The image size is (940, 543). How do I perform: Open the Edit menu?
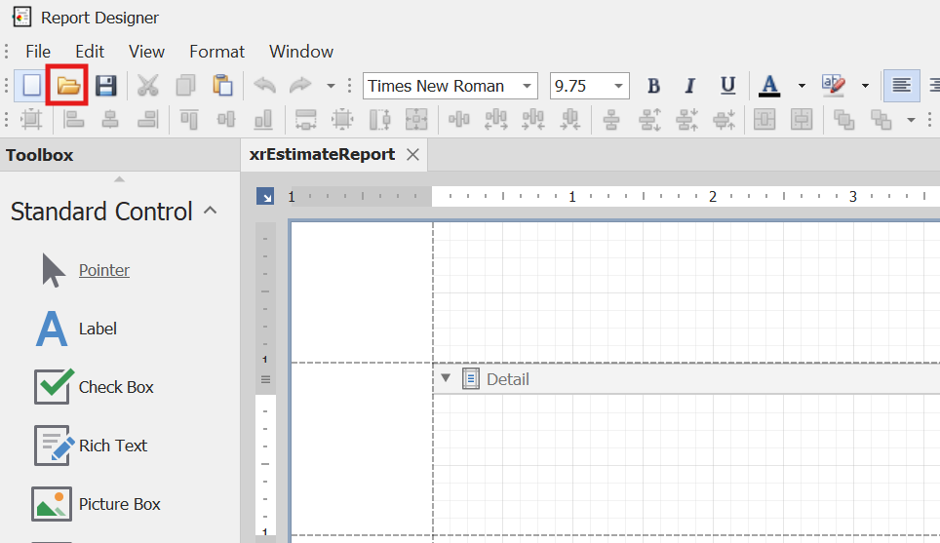tap(90, 52)
